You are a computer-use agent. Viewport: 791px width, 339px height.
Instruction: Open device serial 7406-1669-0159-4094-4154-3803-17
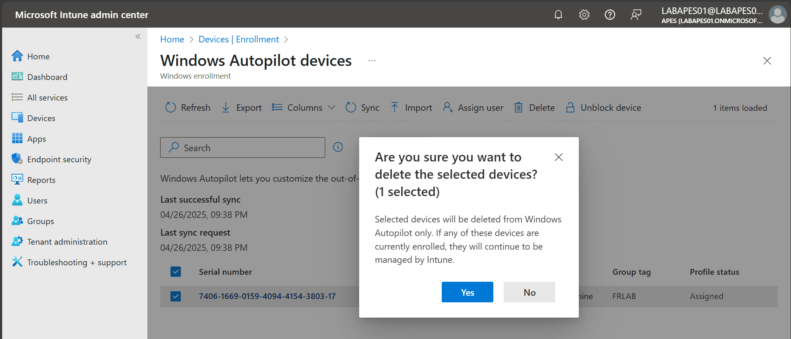point(268,296)
